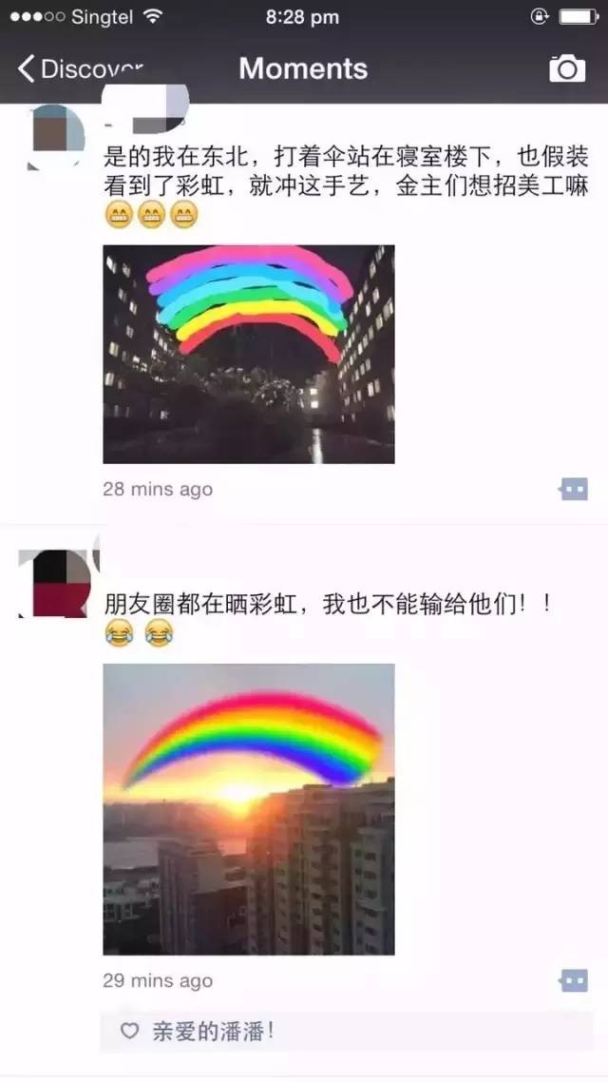
Task: Open liker name 亲爱的潘潘
Action: pyautogui.click(x=213, y=1032)
